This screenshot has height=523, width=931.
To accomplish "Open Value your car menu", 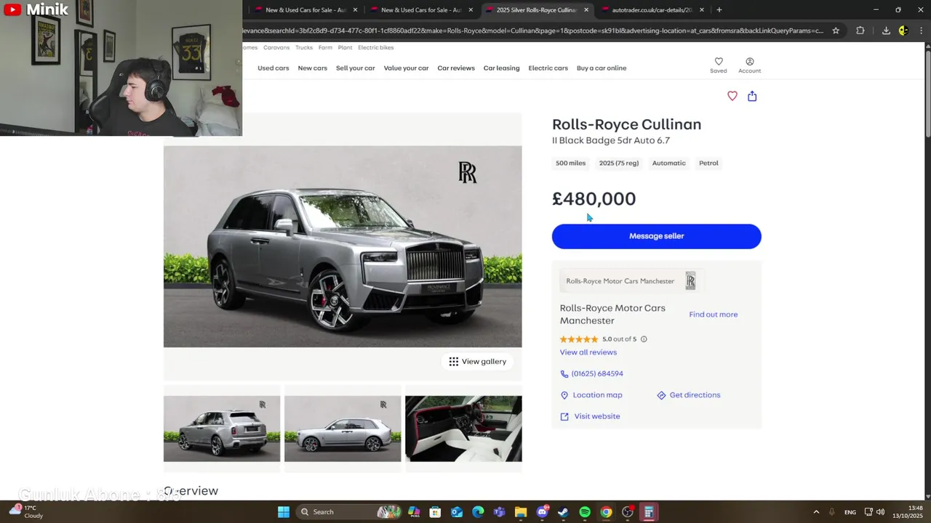I will click(x=406, y=68).
